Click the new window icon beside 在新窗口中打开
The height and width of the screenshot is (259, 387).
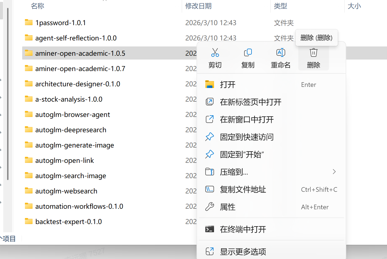click(210, 119)
